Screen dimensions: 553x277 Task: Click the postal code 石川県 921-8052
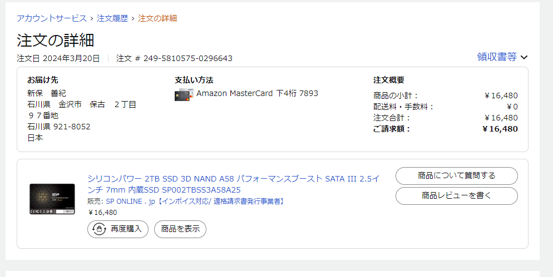(59, 127)
